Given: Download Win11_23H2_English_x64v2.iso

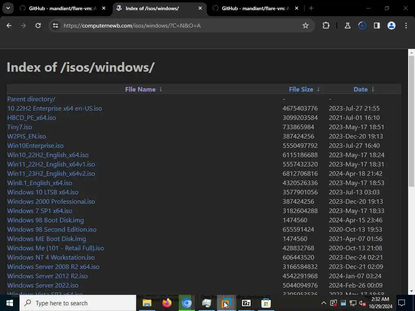Looking at the screenshot, I should [51, 173].
